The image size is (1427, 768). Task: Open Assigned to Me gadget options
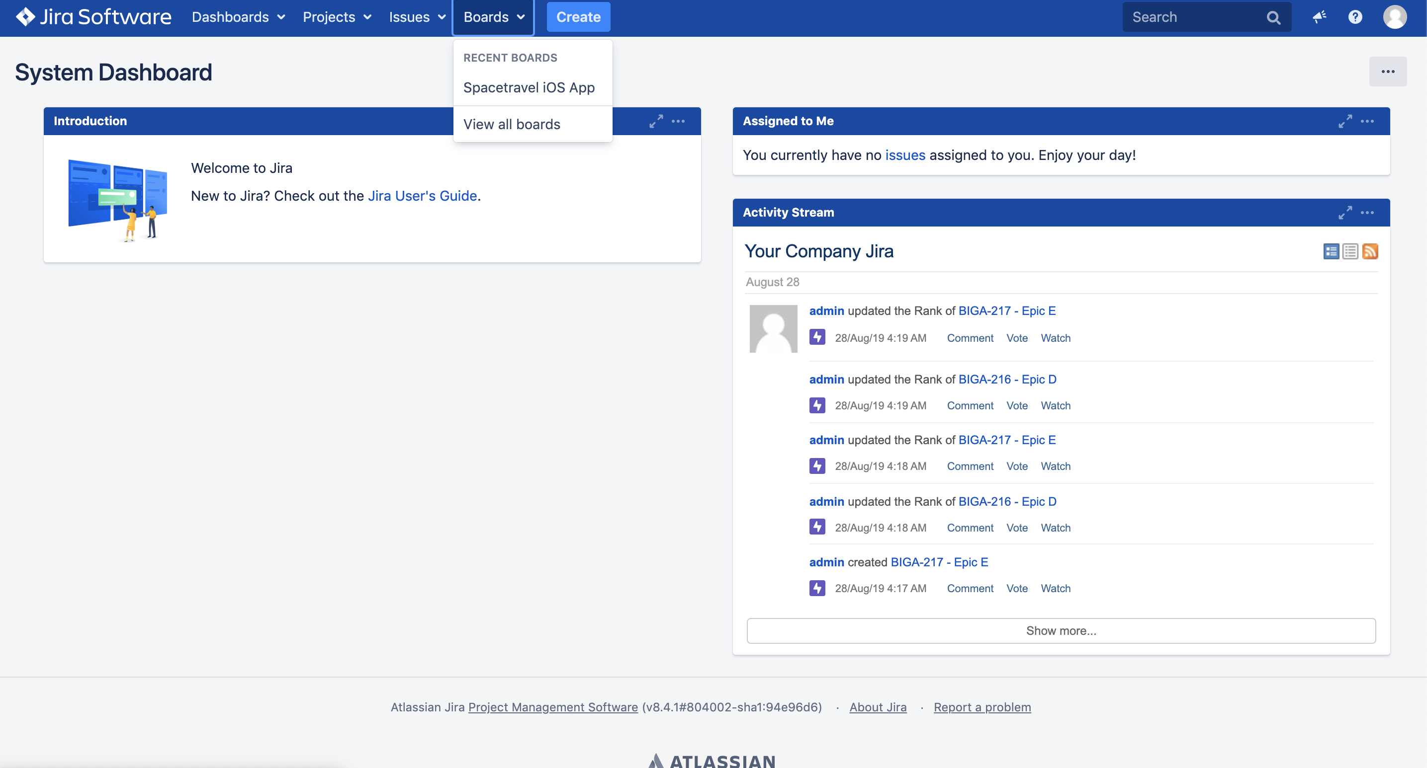click(x=1367, y=121)
